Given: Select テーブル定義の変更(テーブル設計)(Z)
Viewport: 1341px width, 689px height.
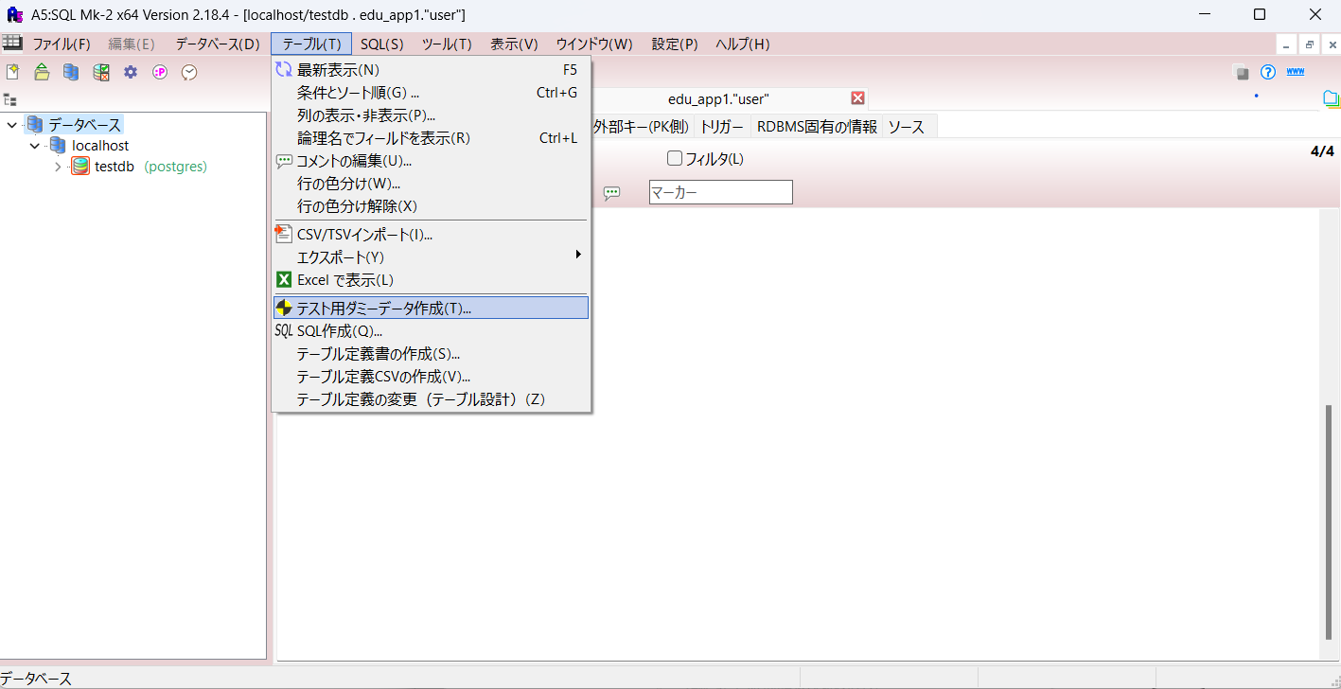Looking at the screenshot, I should [431, 399].
